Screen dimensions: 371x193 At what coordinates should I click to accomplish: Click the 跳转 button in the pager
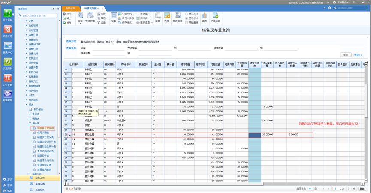[x=362, y=189]
